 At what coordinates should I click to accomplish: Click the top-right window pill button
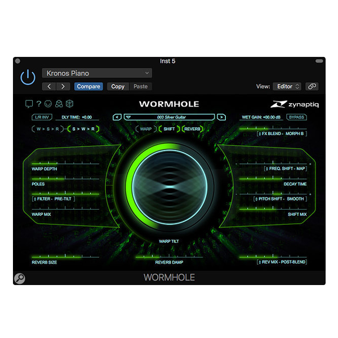[x=319, y=61]
